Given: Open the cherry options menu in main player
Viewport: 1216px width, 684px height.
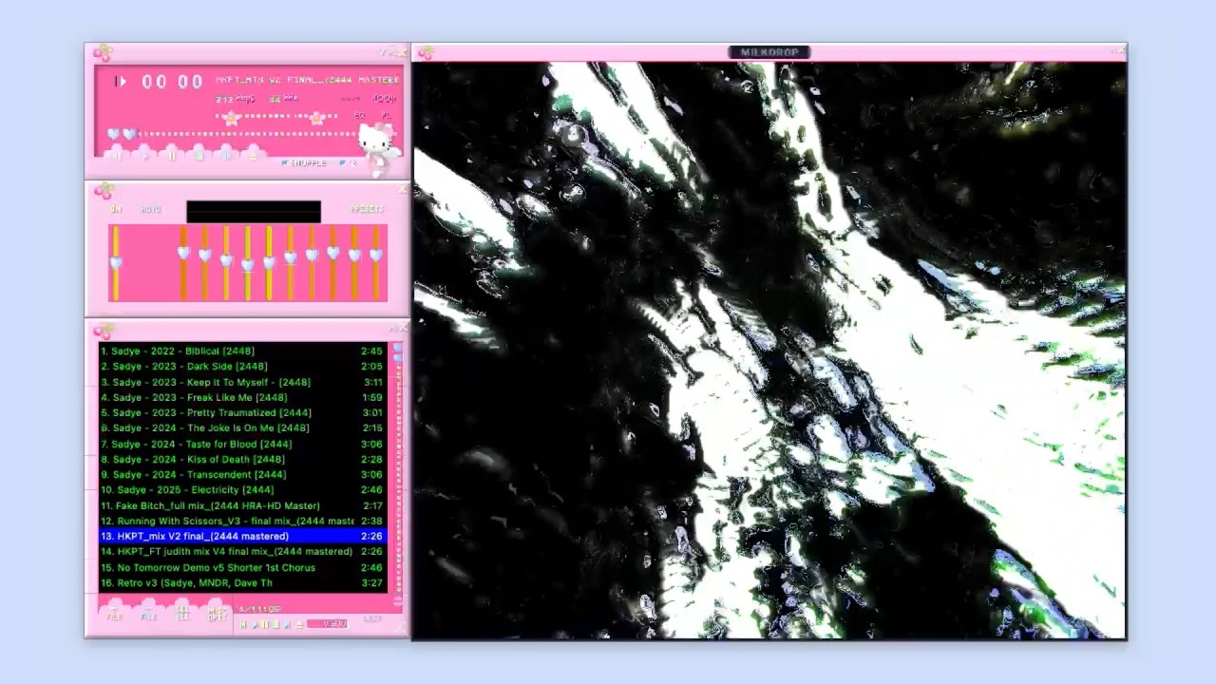Looking at the screenshot, I should (104, 53).
